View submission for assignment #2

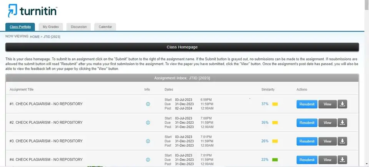click(327, 123)
